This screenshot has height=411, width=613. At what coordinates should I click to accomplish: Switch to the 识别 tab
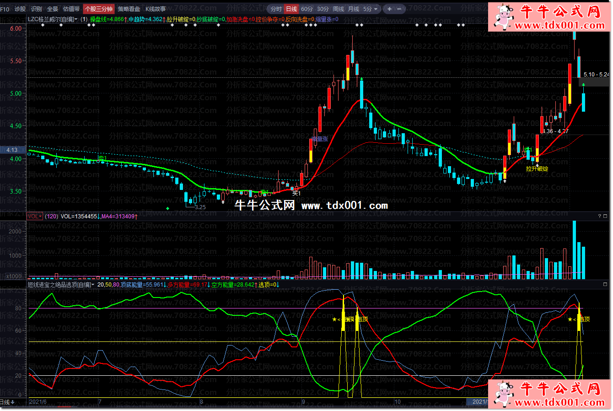point(36,9)
